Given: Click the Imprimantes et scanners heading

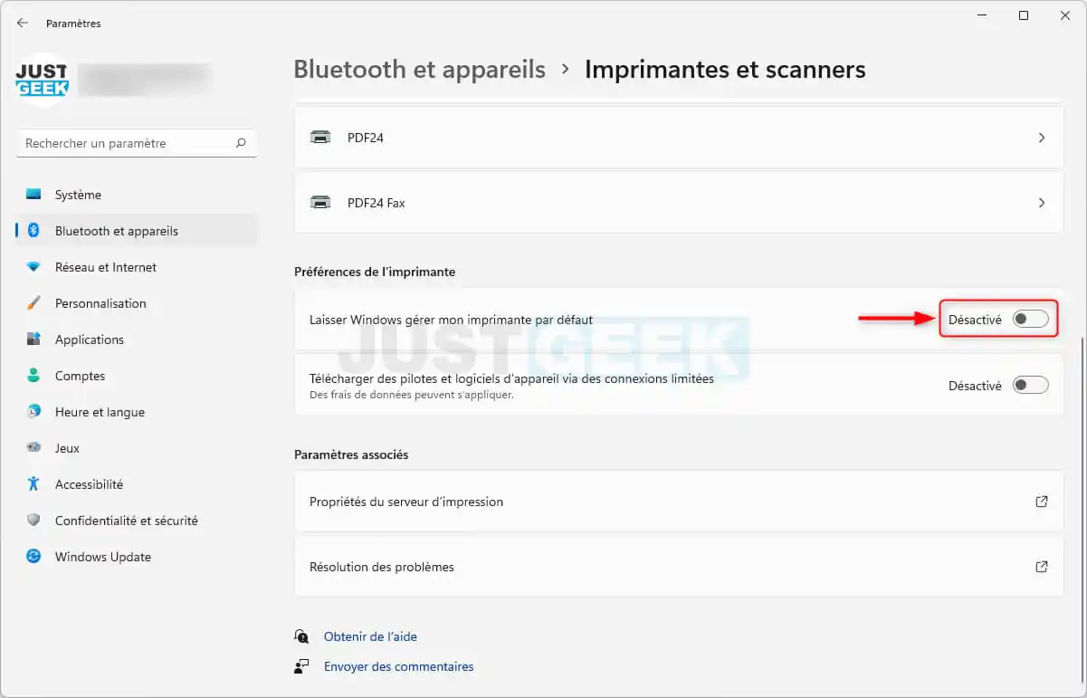Looking at the screenshot, I should point(725,69).
